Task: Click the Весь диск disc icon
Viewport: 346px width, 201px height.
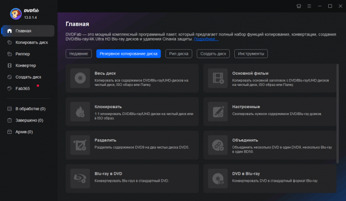Action: point(79,78)
